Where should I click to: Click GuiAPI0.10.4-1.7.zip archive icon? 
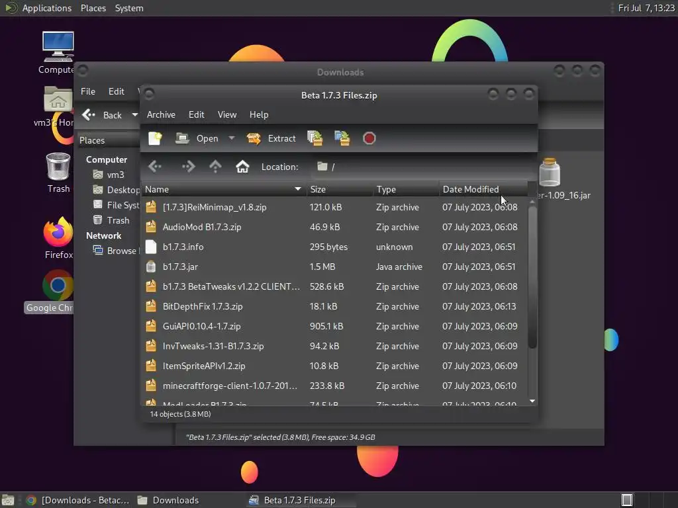151,326
